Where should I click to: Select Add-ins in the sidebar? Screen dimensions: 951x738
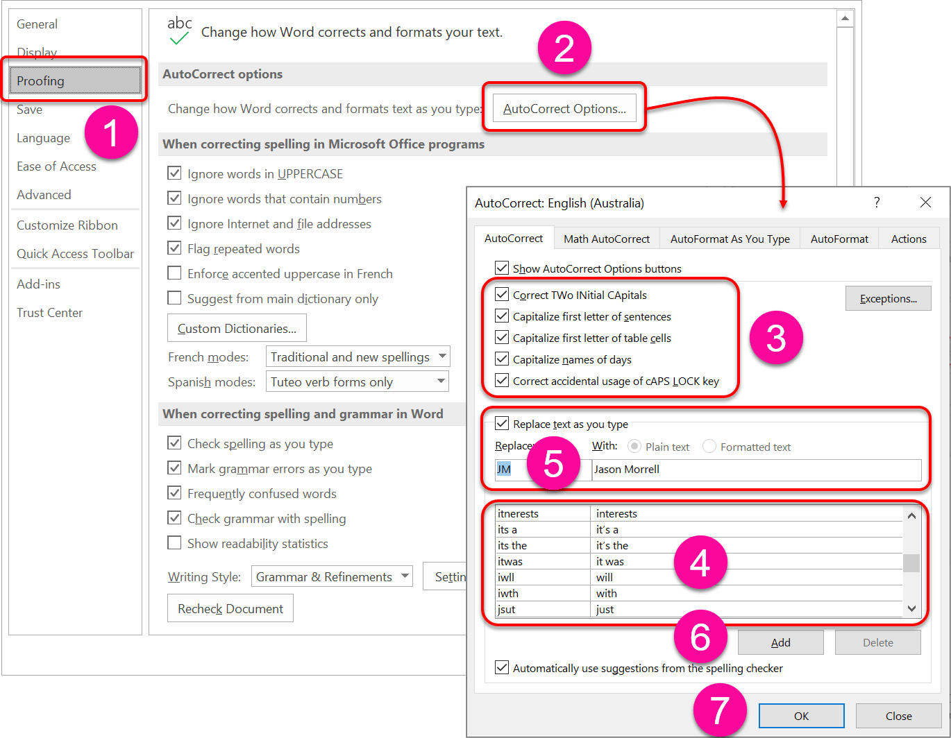39,284
